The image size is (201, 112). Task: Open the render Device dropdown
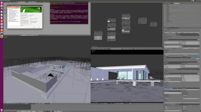coord(188,35)
